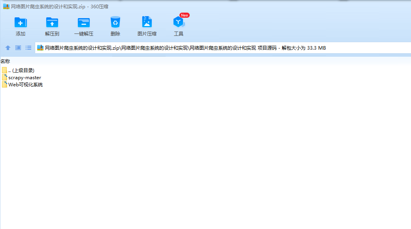Click the scrapy-master folder icon
The width and height of the screenshot is (411, 229).
pyautogui.click(x=4, y=77)
